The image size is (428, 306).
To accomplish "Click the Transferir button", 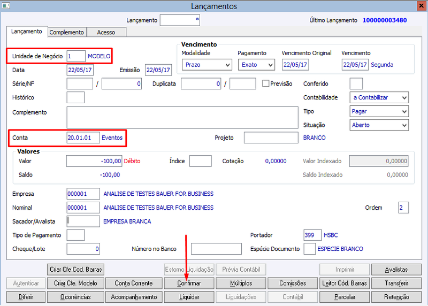I will pyautogui.click(x=396, y=283).
